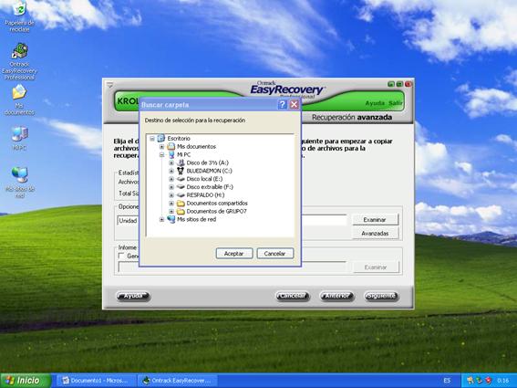Click the ES language indicator
This screenshot has width=517, height=388.
(447, 381)
